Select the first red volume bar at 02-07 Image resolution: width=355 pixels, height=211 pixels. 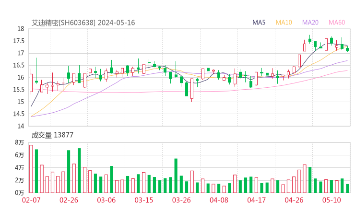click(31, 169)
